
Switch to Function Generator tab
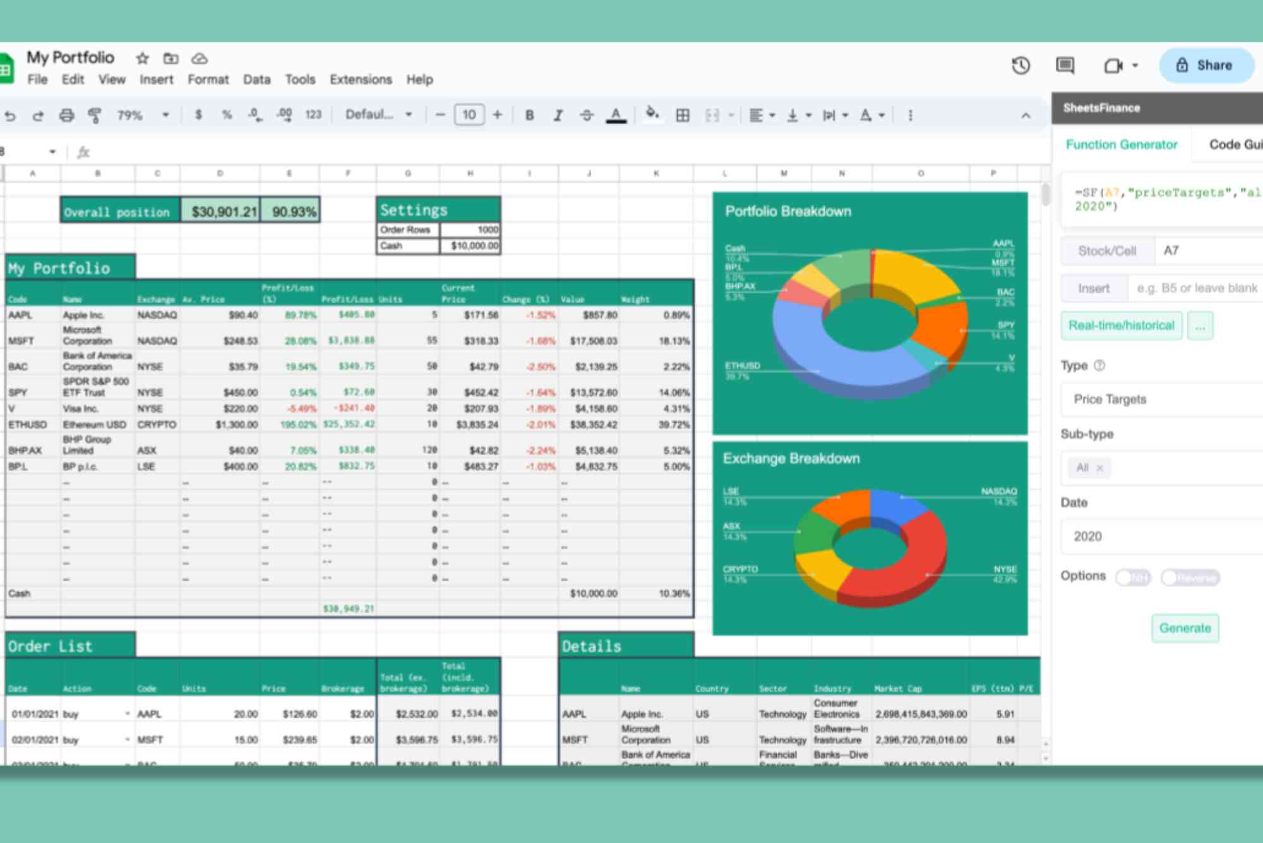[x=1122, y=145]
